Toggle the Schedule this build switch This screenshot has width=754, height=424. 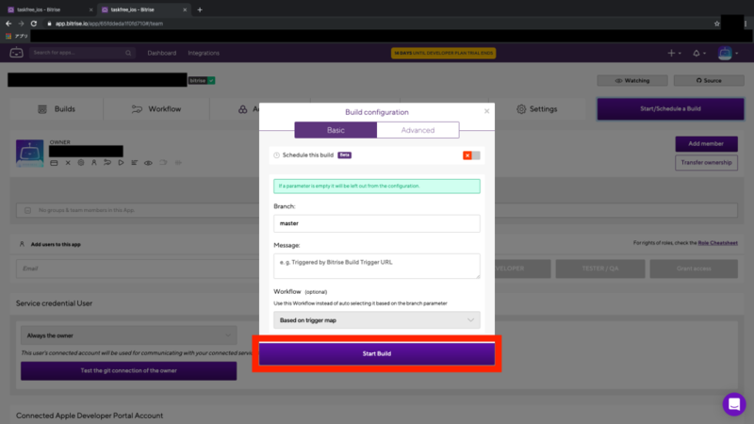tap(471, 155)
